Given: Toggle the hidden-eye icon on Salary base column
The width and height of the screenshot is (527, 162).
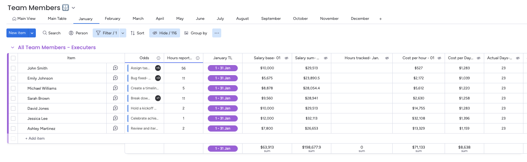Looking at the screenshot, I should click(286, 58).
